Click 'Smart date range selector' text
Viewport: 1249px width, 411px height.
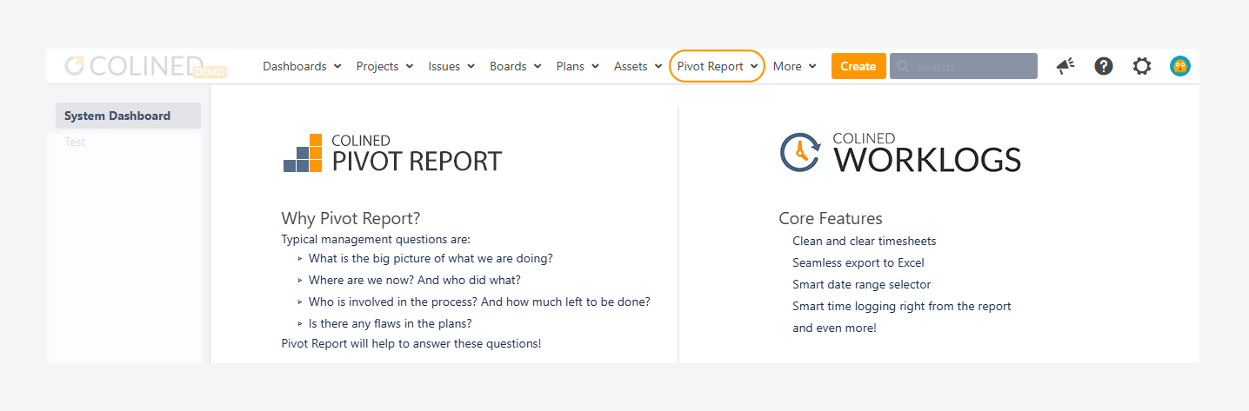(862, 284)
